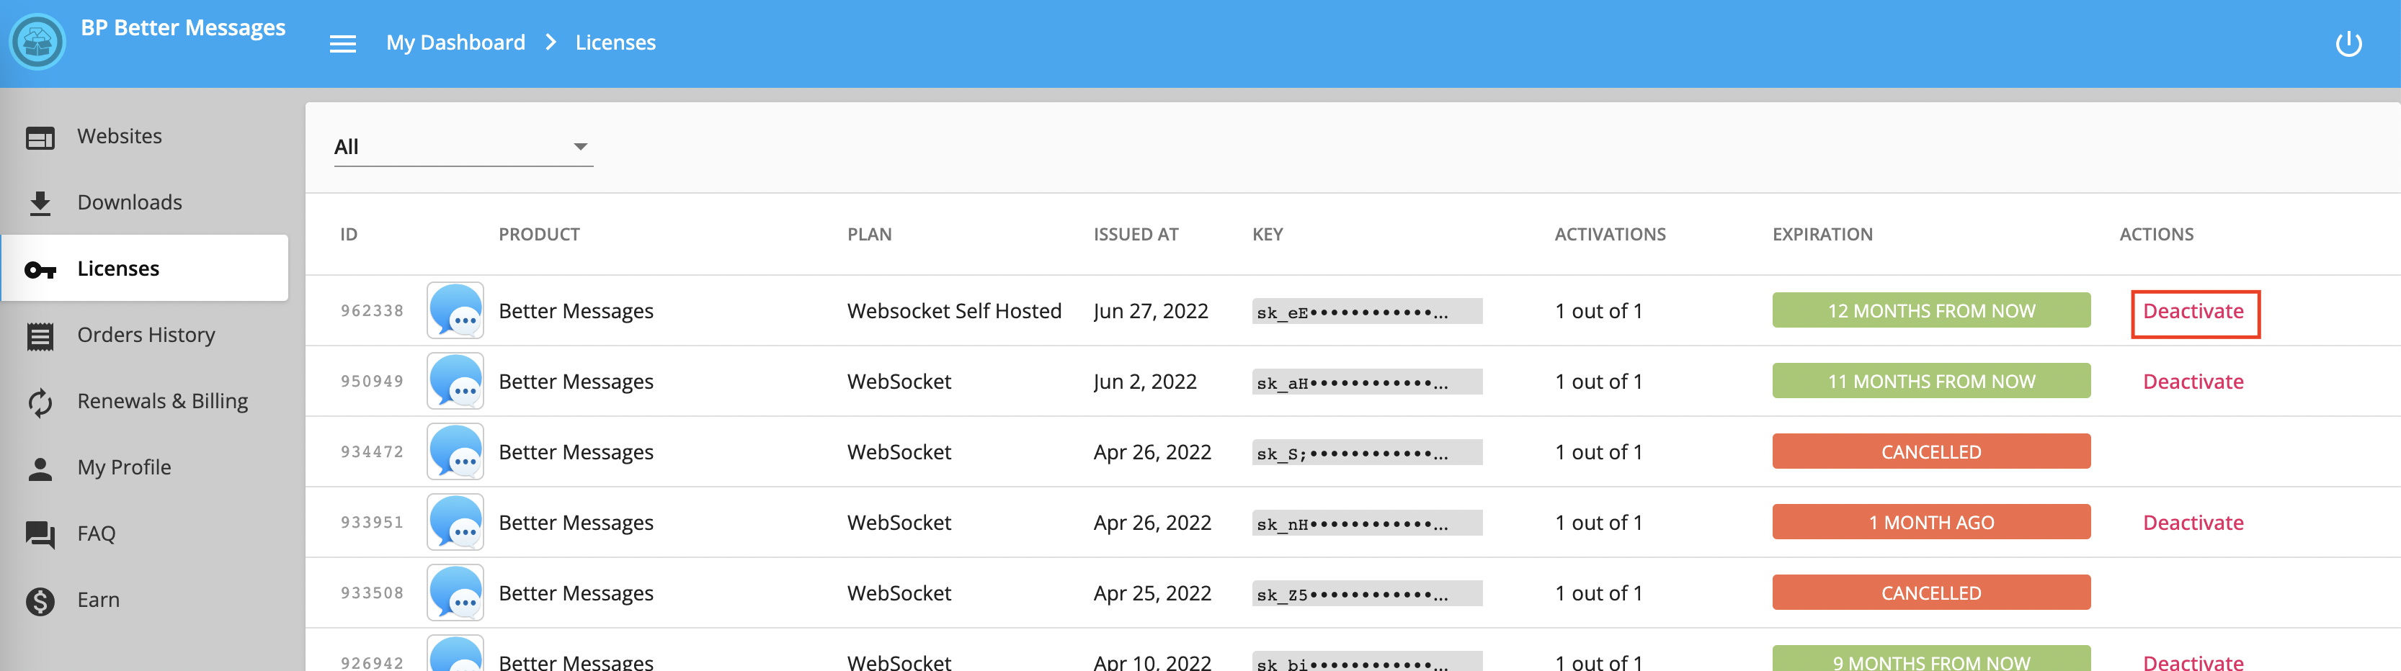Click the Orders History receipt icon
The width and height of the screenshot is (2401, 671).
point(40,336)
